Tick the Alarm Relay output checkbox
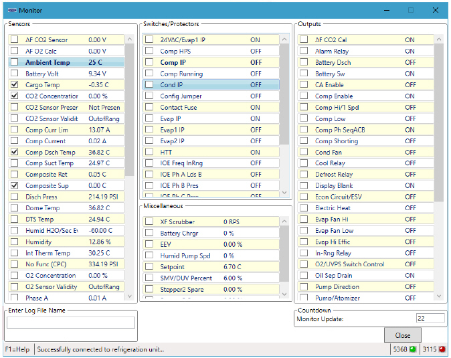The height and width of the screenshot is (358, 451). click(304, 51)
